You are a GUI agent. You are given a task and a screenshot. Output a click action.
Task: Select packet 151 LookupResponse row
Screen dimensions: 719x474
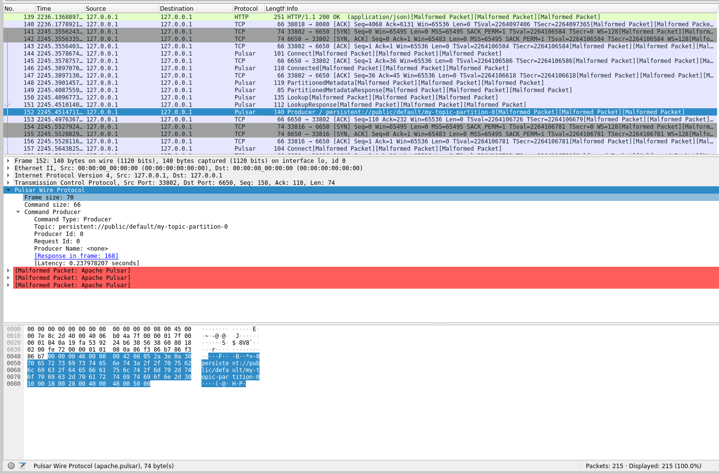tap(360, 104)
